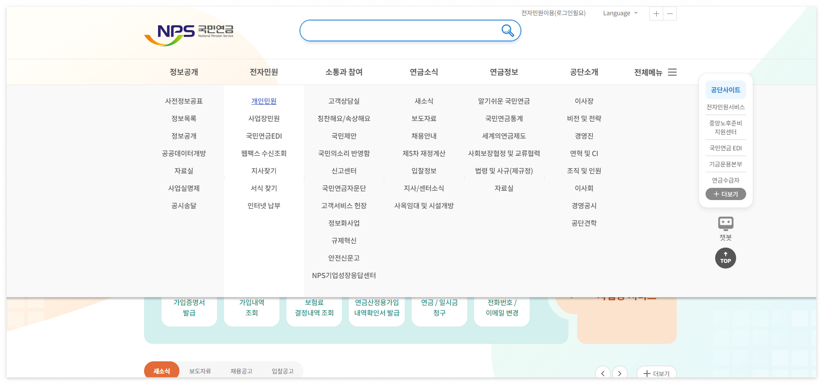Viewport: 823px width, 384px height.
Task: Open 칭찬해요/속상해요 submenu item
Action: click(x=344, y=119)
